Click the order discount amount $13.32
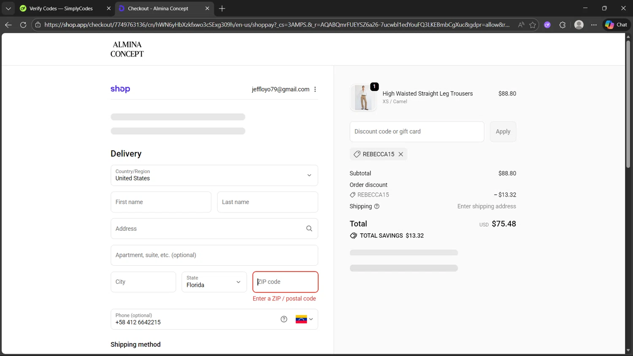The width and height of the screenshot is (633, 356). pos(505,195)
